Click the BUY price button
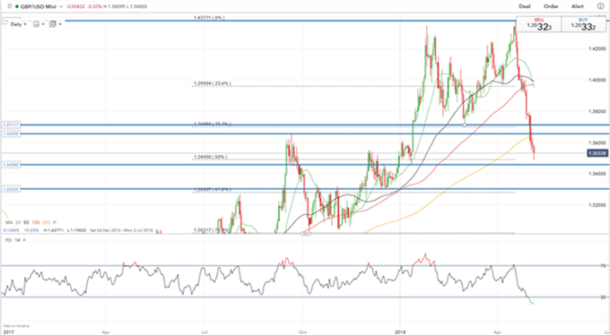Image resolution: width=610 pixels, height=335 pixels. pyautogui.click(x=583, y=24)
